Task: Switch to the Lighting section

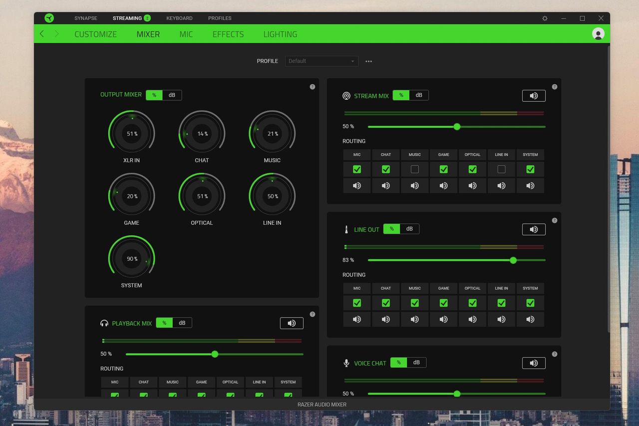Action: point(280,34)
